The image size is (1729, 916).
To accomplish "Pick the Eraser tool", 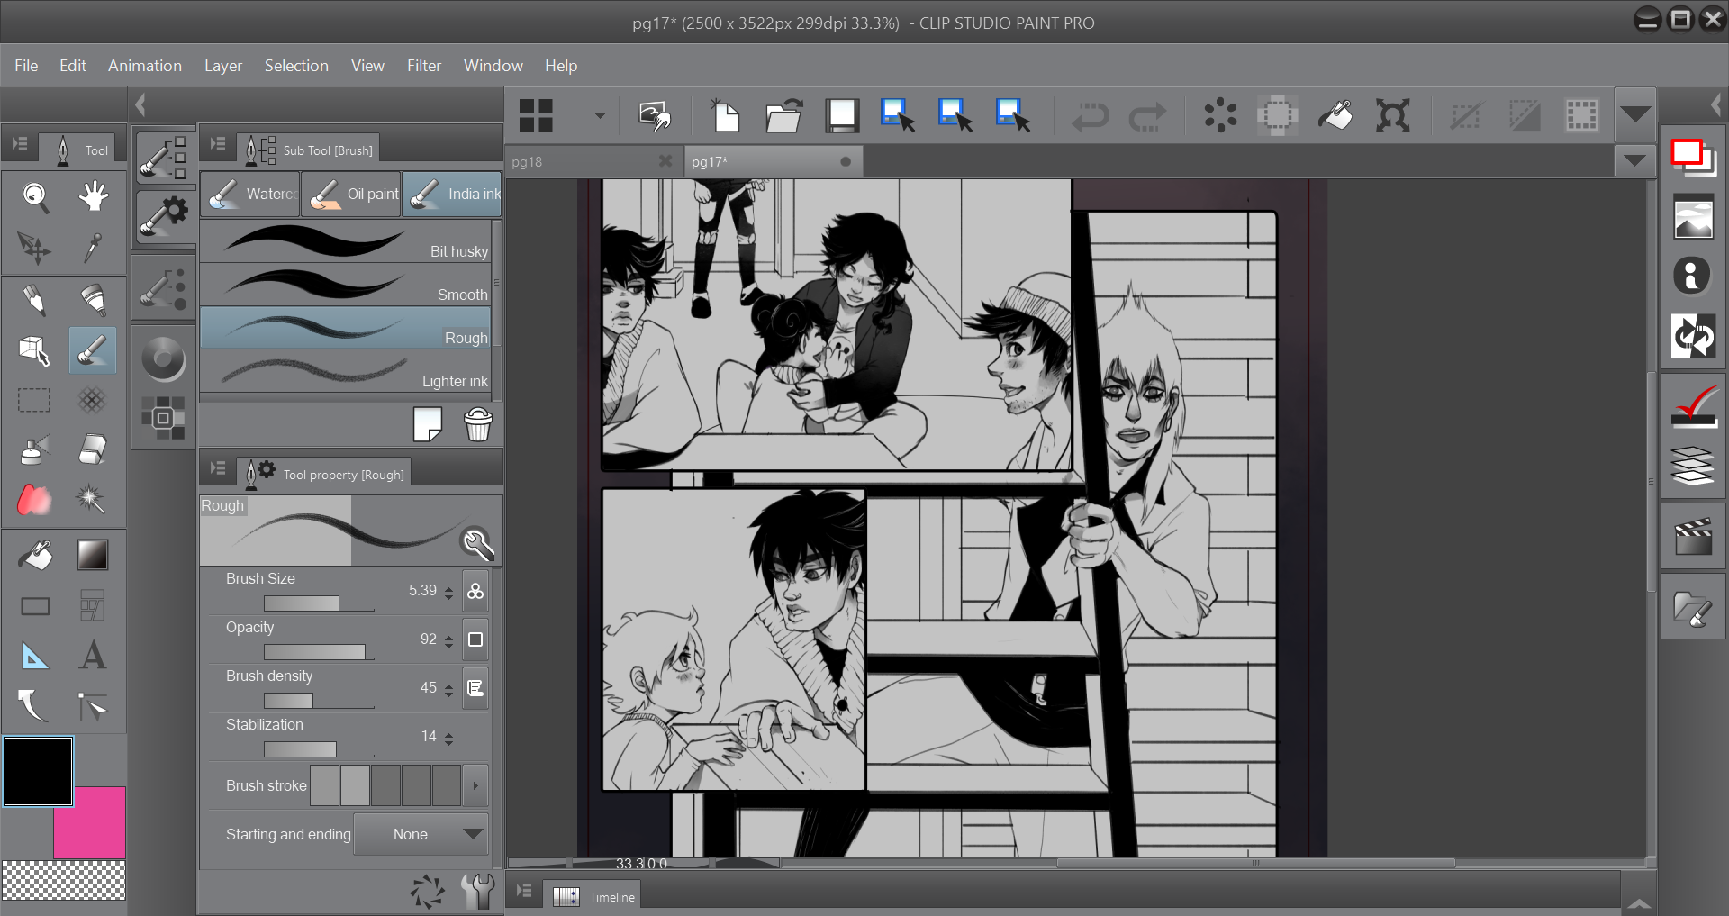I will [92, 449].
